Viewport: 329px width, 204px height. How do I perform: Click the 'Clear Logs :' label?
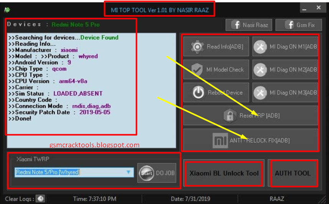coord(20,199)
